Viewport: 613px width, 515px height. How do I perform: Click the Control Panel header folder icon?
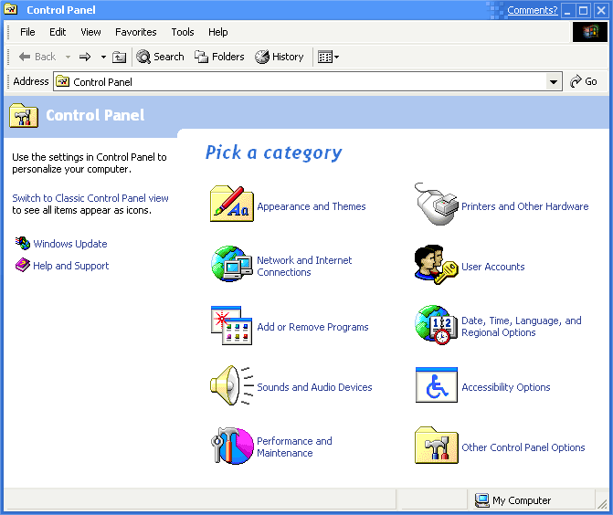[24, 115]
